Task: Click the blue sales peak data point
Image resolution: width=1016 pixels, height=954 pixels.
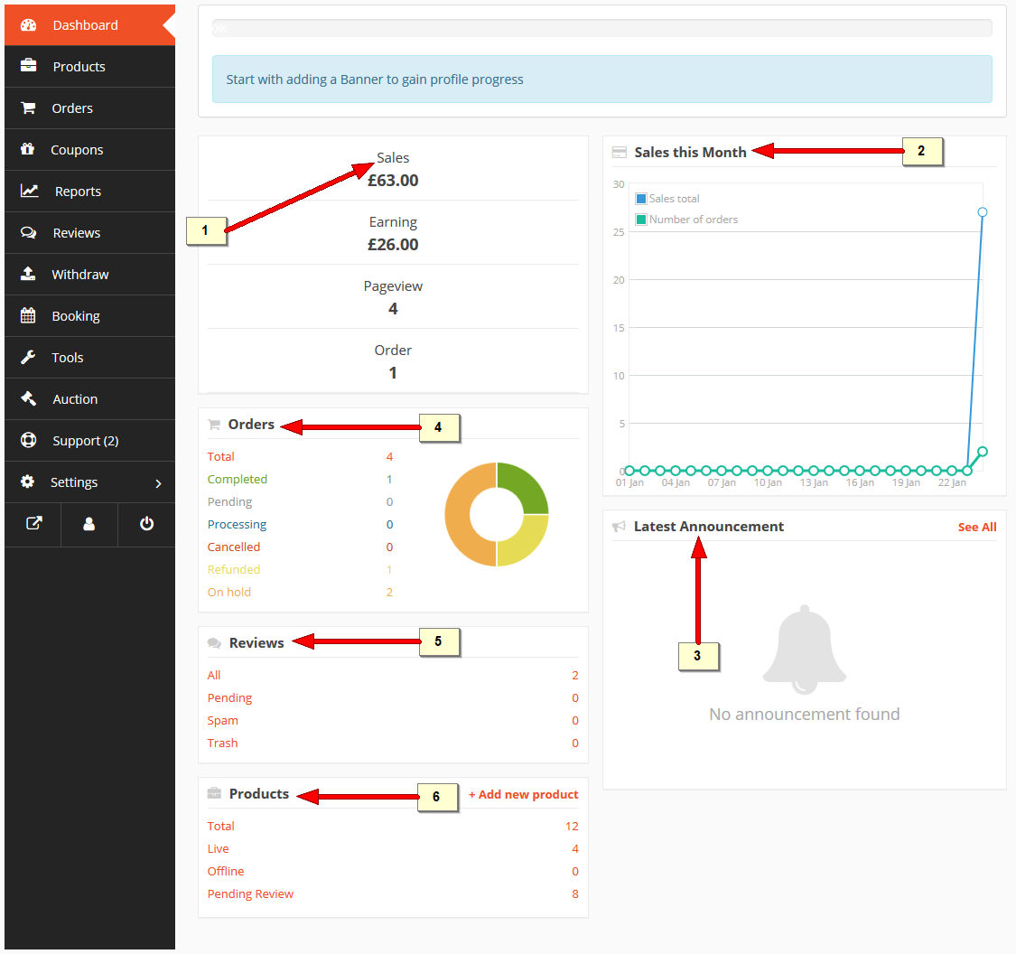Action: (983, 212)
